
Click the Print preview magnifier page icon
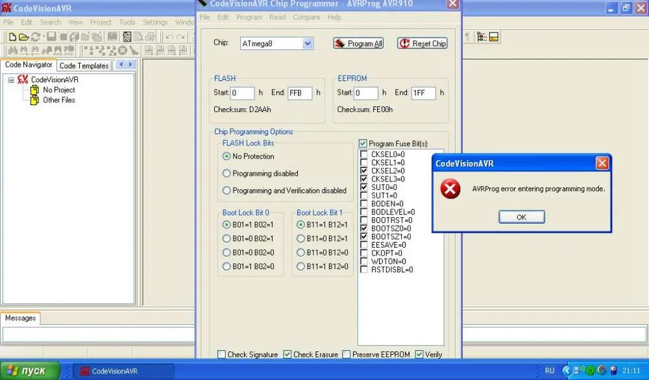[x=138, y=37]
